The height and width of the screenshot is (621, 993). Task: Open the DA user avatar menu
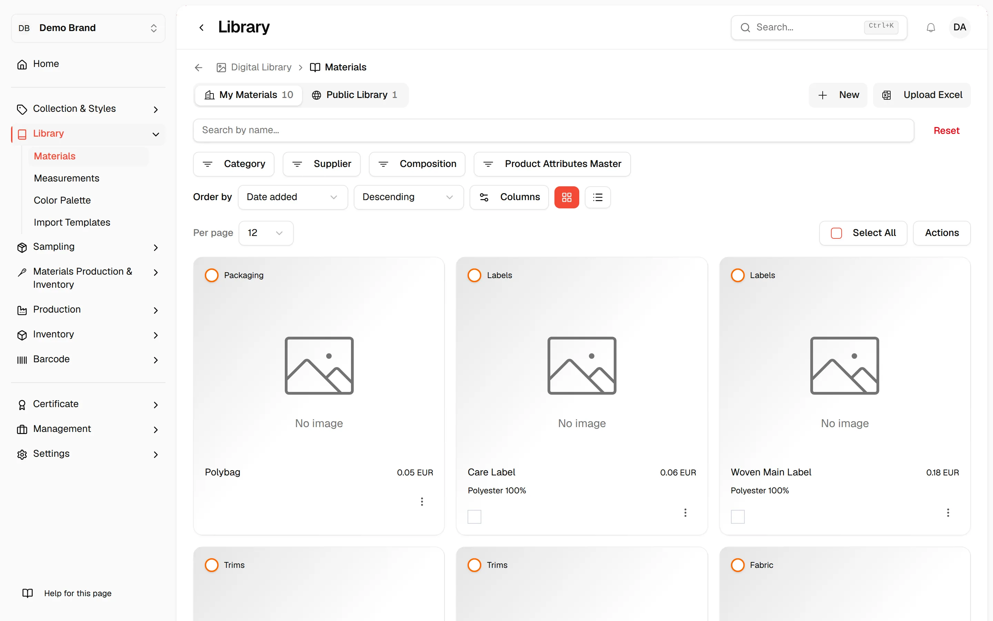click(x=959, y=28)
